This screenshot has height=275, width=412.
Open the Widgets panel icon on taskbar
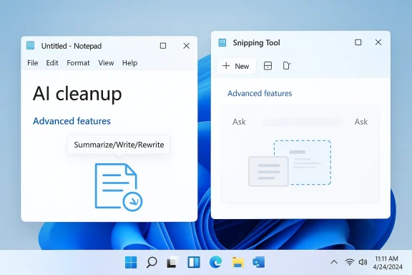click(x=194, y=262)
